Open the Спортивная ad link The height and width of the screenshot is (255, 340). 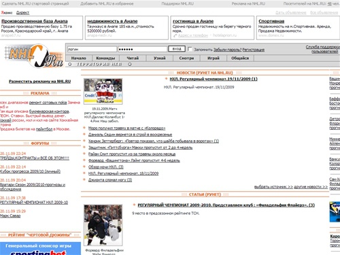pos(271,21)
